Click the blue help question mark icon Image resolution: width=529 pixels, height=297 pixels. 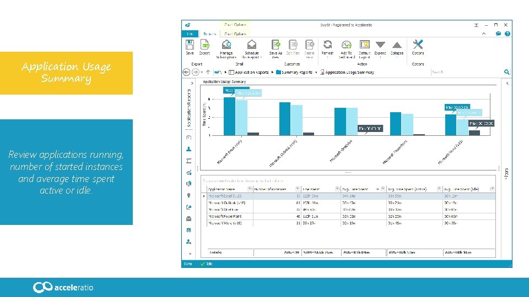tap(508, 34)
